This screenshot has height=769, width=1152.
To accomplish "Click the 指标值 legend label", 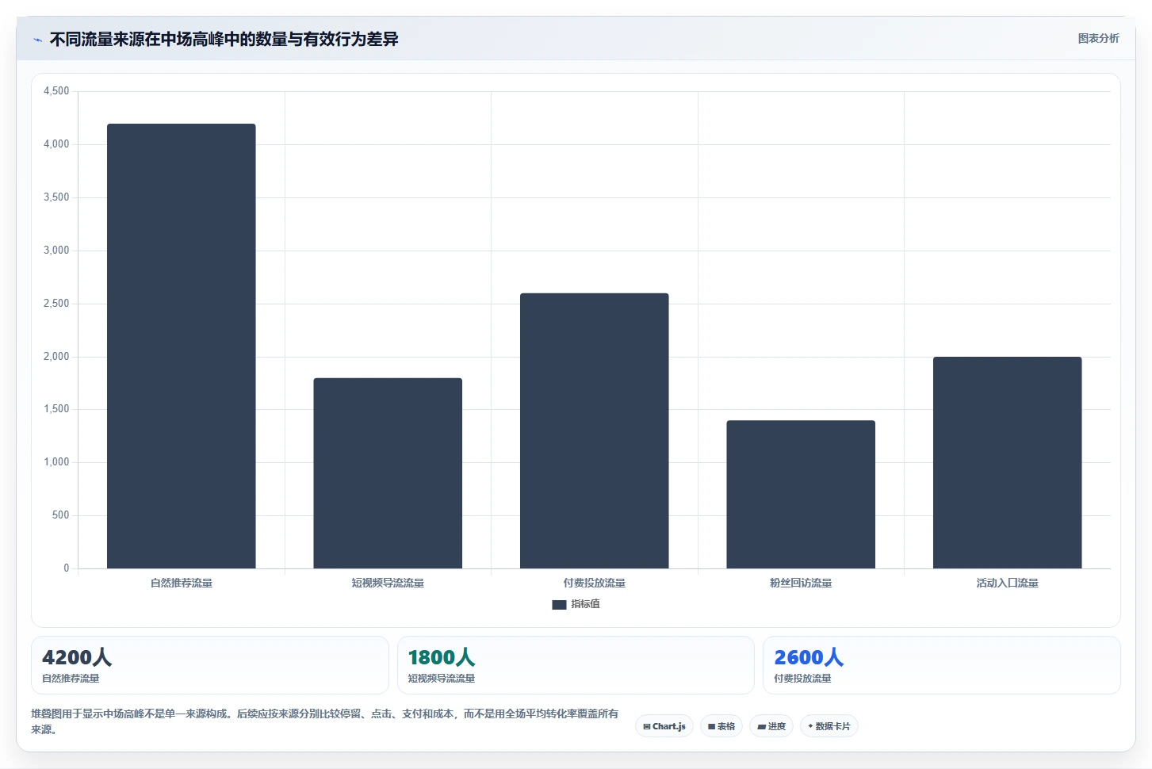I will pyautogui.click(x=585, y=604).
